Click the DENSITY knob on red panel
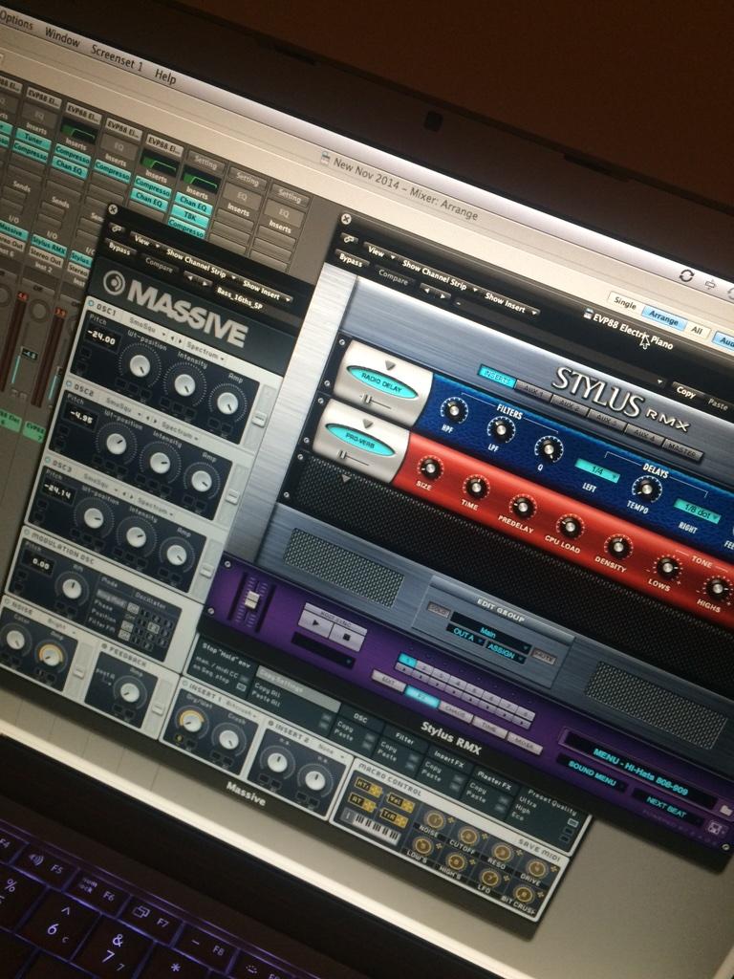This screenshot has height=979, width=734. (617, 547)
